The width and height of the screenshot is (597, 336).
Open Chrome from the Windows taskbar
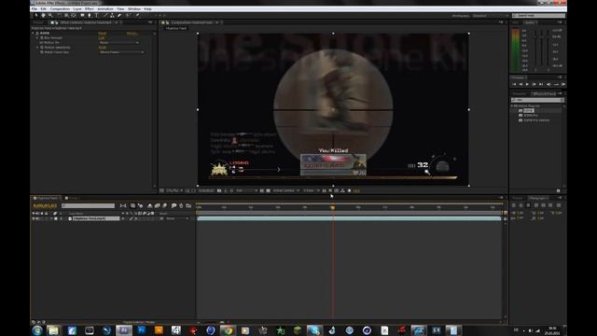coord(228,330)
